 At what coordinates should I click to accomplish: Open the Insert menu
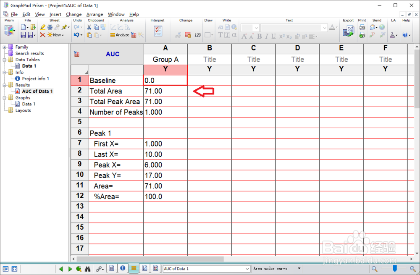55,14
